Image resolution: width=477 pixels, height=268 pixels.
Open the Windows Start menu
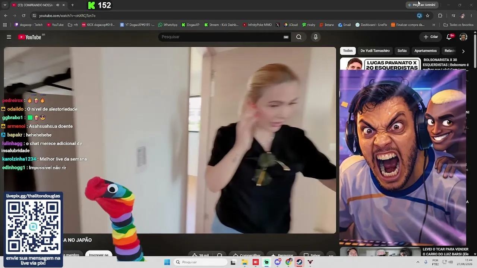pos(167,262)
